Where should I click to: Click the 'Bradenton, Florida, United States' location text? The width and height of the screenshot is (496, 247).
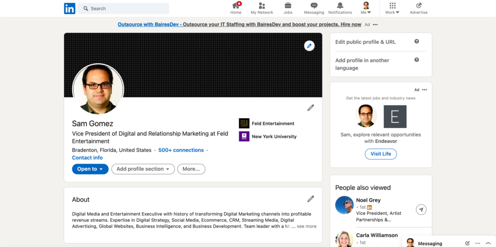(x=112, y=150)
